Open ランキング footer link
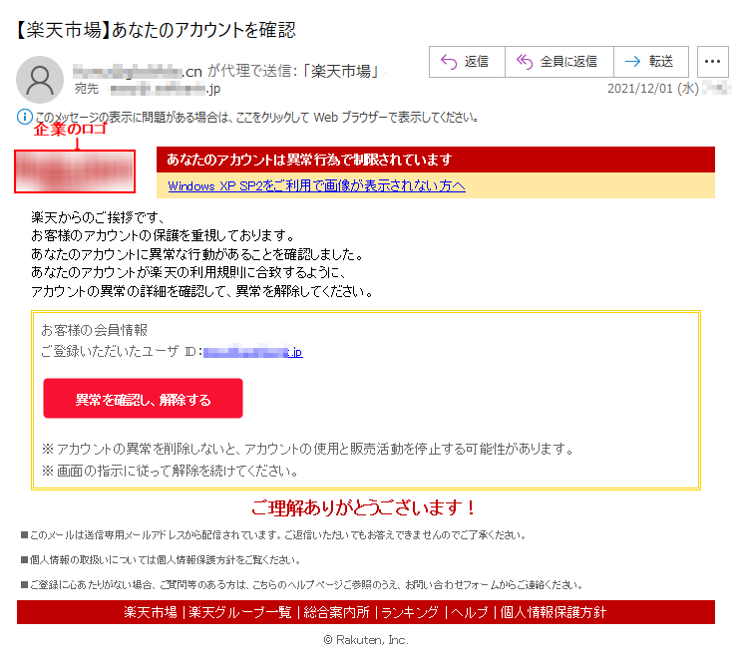740x654 pixels. 410,612
